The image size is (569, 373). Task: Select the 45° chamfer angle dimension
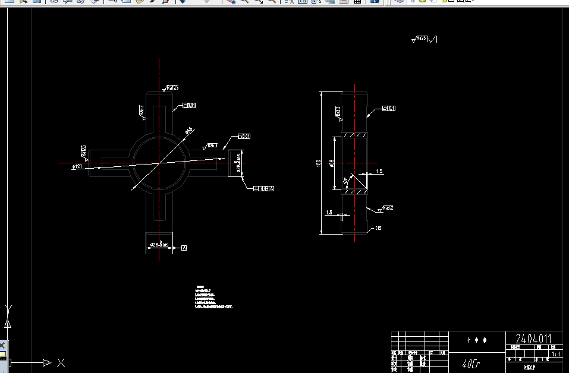(x=345, y=180)
